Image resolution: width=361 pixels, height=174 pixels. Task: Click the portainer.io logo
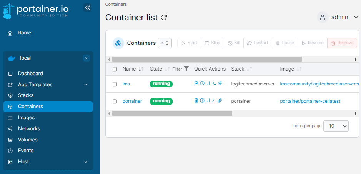[x=36, y=11]
